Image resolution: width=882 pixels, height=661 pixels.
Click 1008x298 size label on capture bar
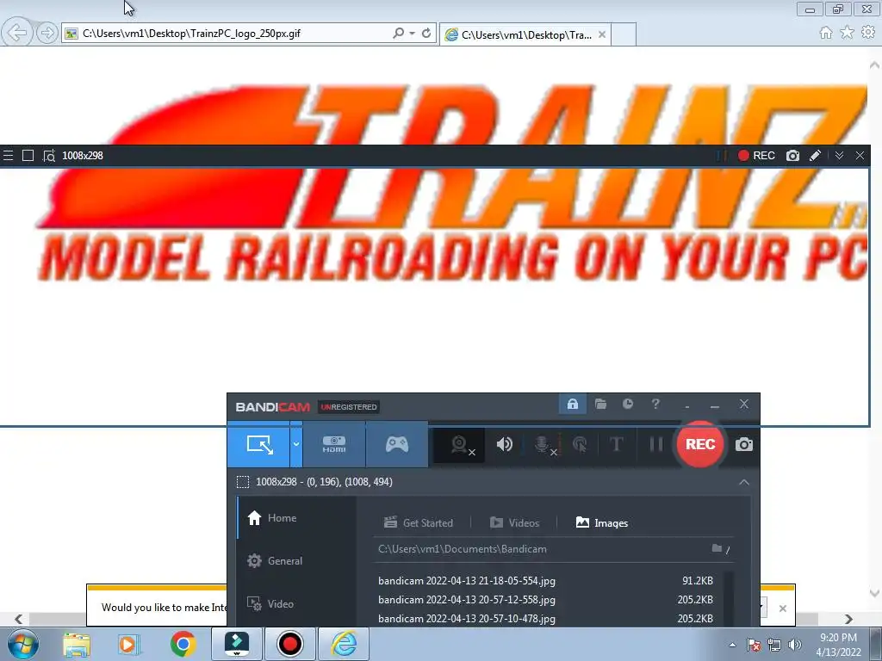(x=83, y=156)
